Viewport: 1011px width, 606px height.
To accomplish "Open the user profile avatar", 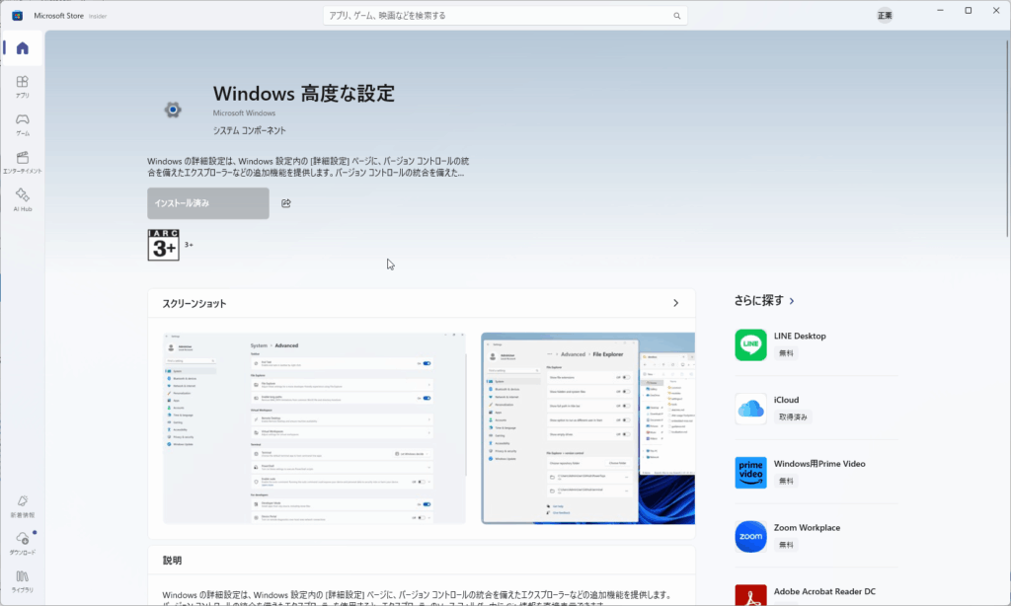I will coord(885,16).
